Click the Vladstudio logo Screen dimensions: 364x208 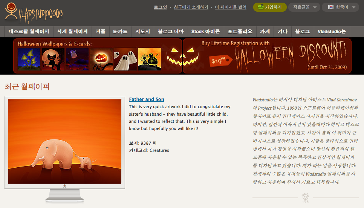pyautogui.click(x=34, y=13)
